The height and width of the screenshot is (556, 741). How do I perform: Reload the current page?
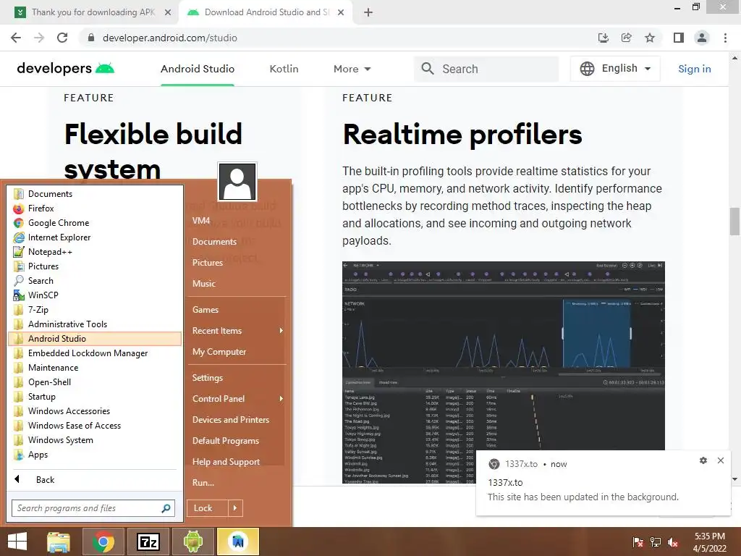click(x=62, y=38)
